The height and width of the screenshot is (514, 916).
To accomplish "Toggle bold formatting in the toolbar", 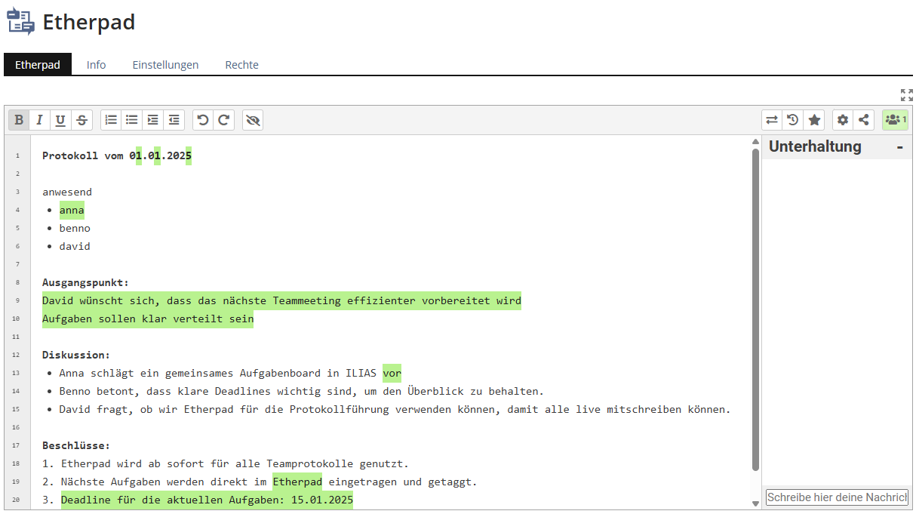I will point(19,120).
